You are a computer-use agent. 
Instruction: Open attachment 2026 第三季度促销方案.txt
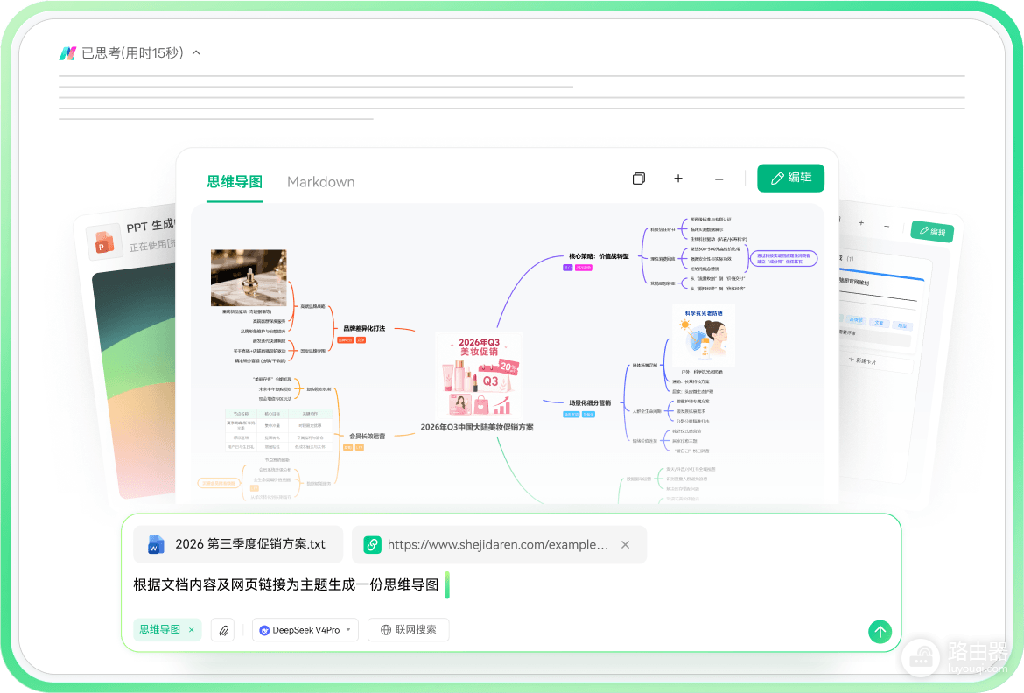click(x=238, y=544)
